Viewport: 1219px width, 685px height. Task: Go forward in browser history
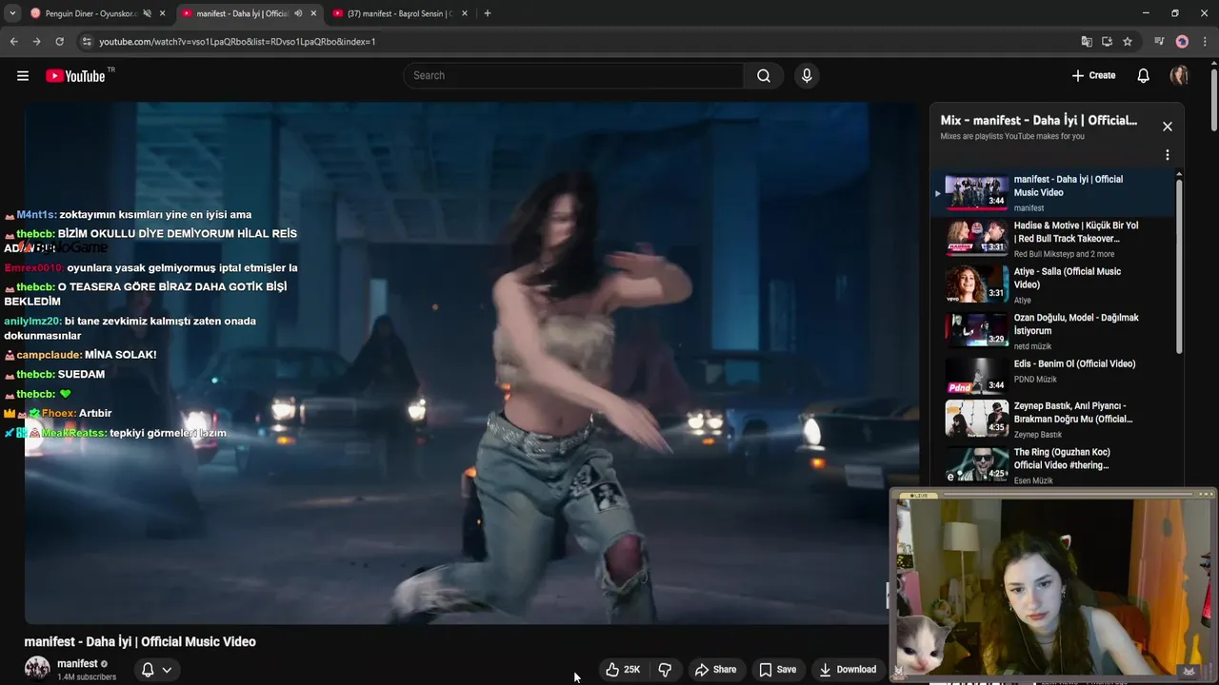point(36,42)
